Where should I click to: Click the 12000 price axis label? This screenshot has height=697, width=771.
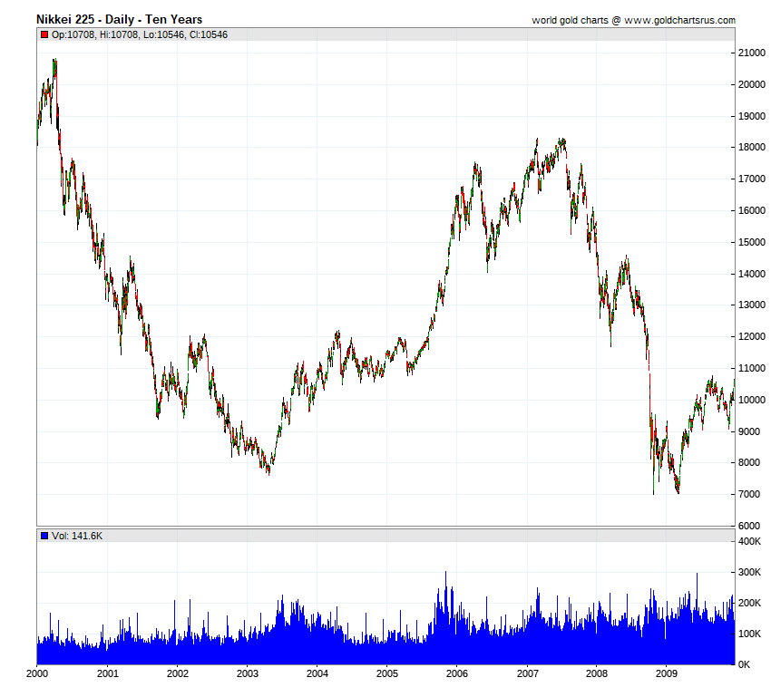pyautogui.click(x=752, y=336)
